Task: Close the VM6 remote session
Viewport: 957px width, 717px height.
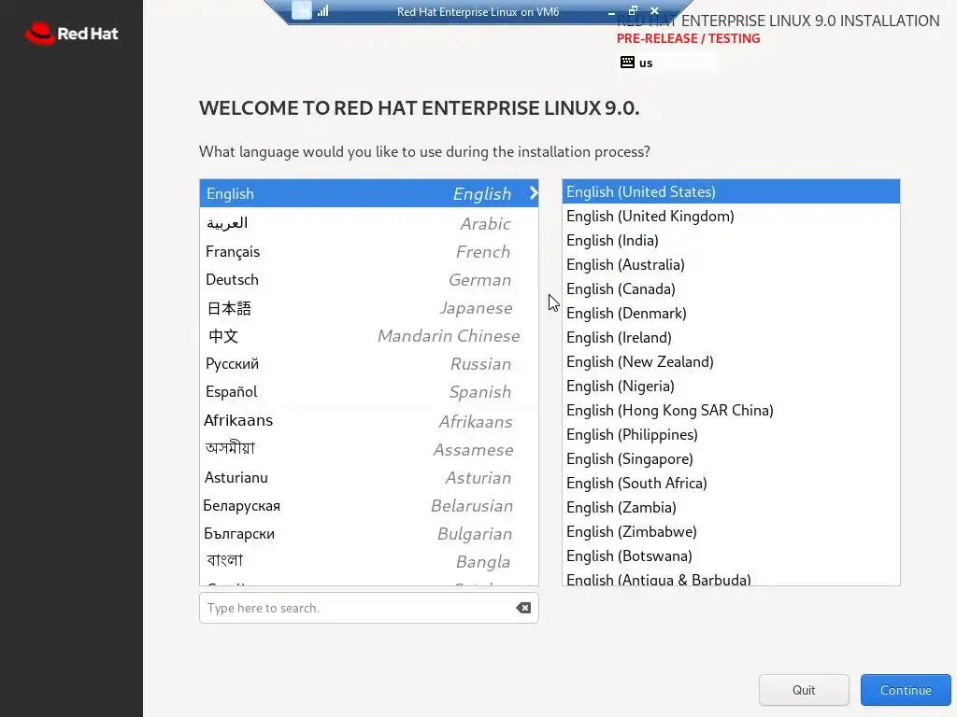Action: (654, 10)
